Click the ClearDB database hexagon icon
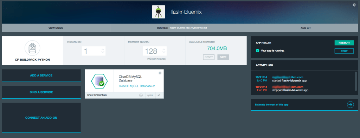360x138 pixels. [x=99, y=81]
